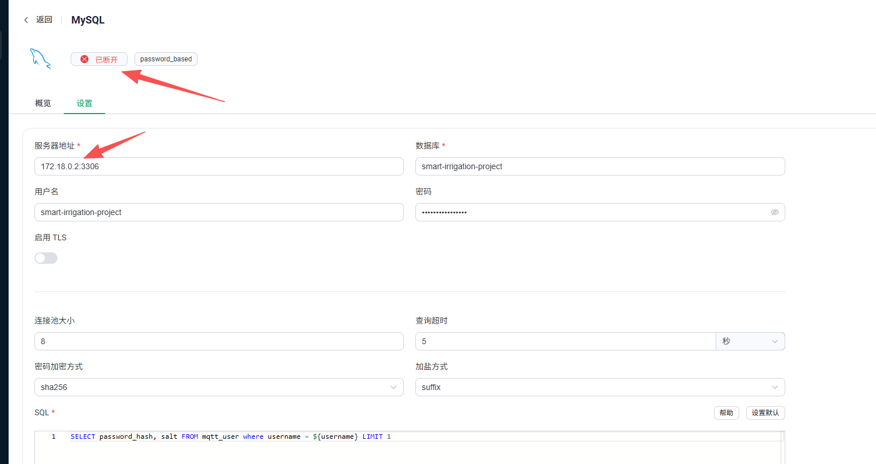Click the MySQL dolphin logo
Image resolution: width=876 pixels, height=464 pixels.
coord(40,59)
